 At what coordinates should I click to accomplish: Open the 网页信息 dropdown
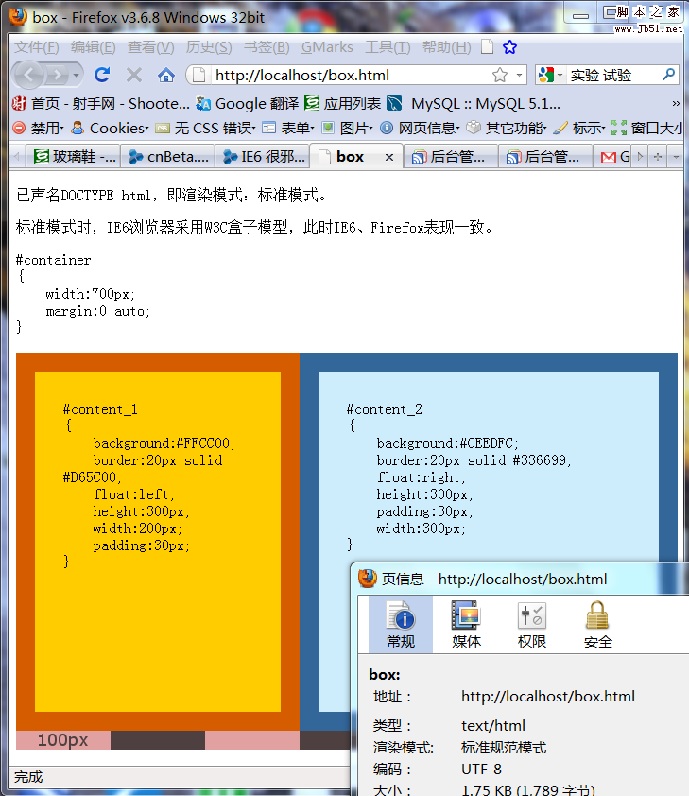pos(420,128)
